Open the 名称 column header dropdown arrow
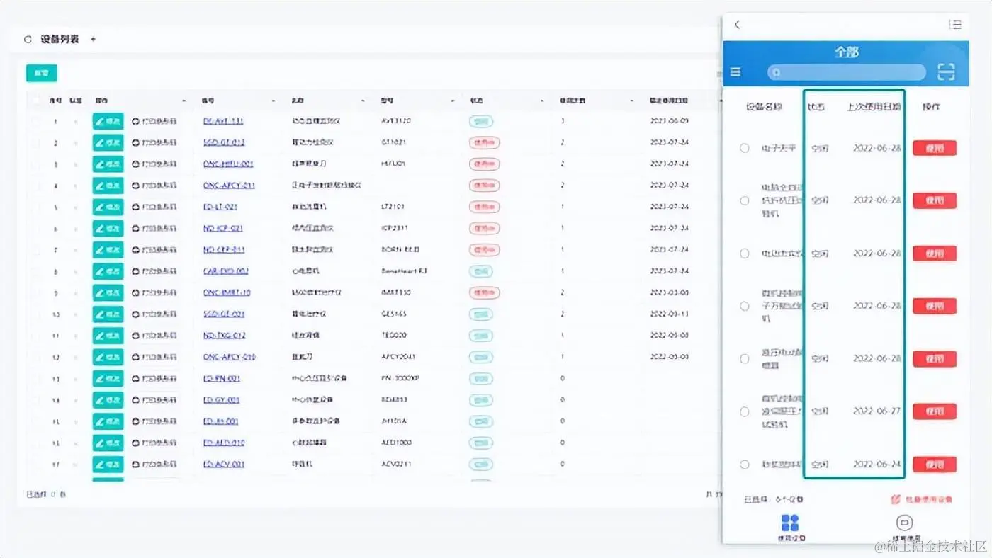 (363, 101)
